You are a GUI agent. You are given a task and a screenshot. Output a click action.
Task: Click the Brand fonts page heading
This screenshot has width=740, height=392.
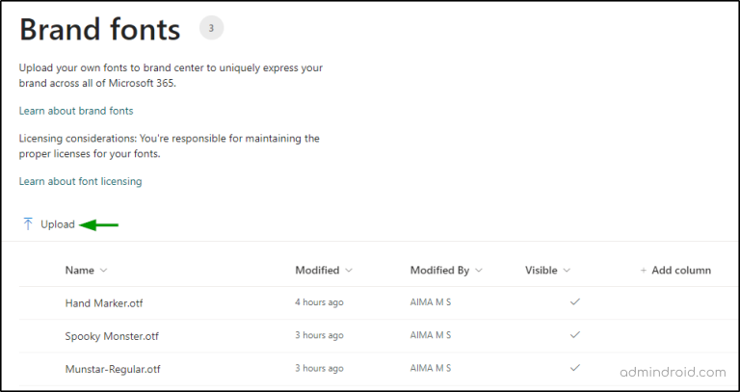tap(99, 29)
